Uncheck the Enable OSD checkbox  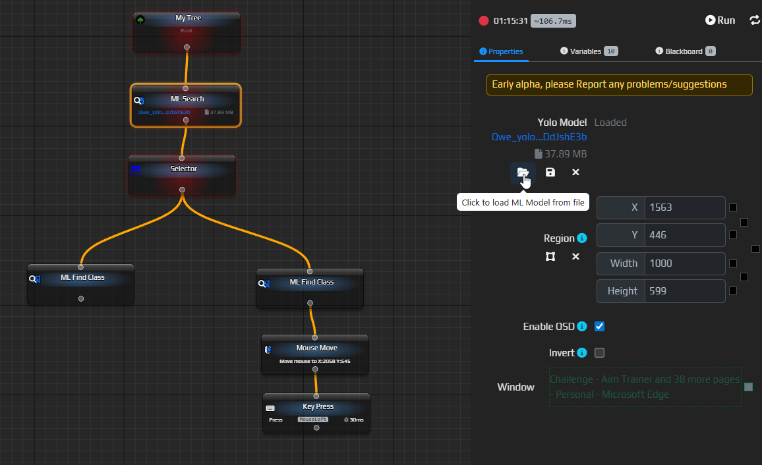click(x=599, y=326)
